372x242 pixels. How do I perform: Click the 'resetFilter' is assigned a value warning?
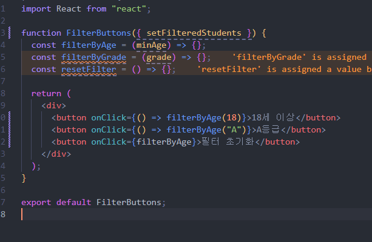(x=285, y=70)
